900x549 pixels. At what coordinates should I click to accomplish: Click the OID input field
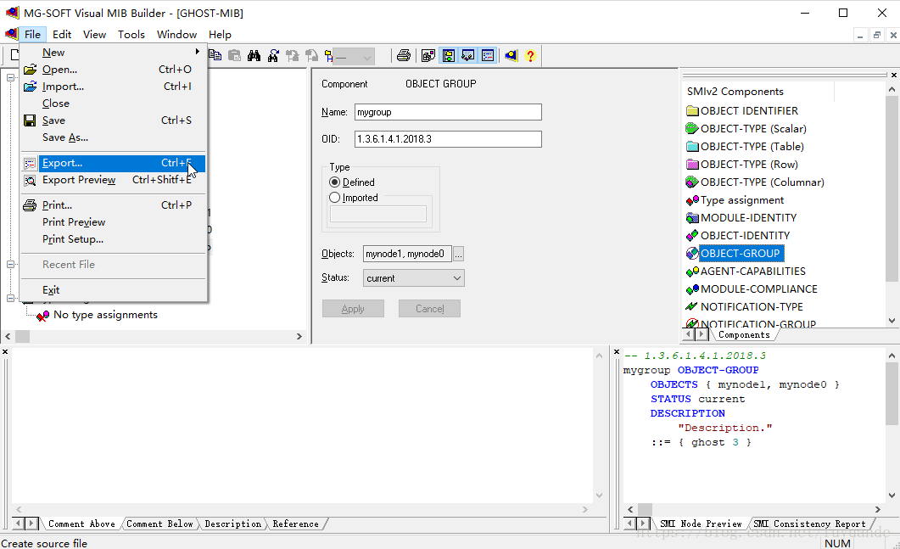pyautogui.click(x=448, y=139)
